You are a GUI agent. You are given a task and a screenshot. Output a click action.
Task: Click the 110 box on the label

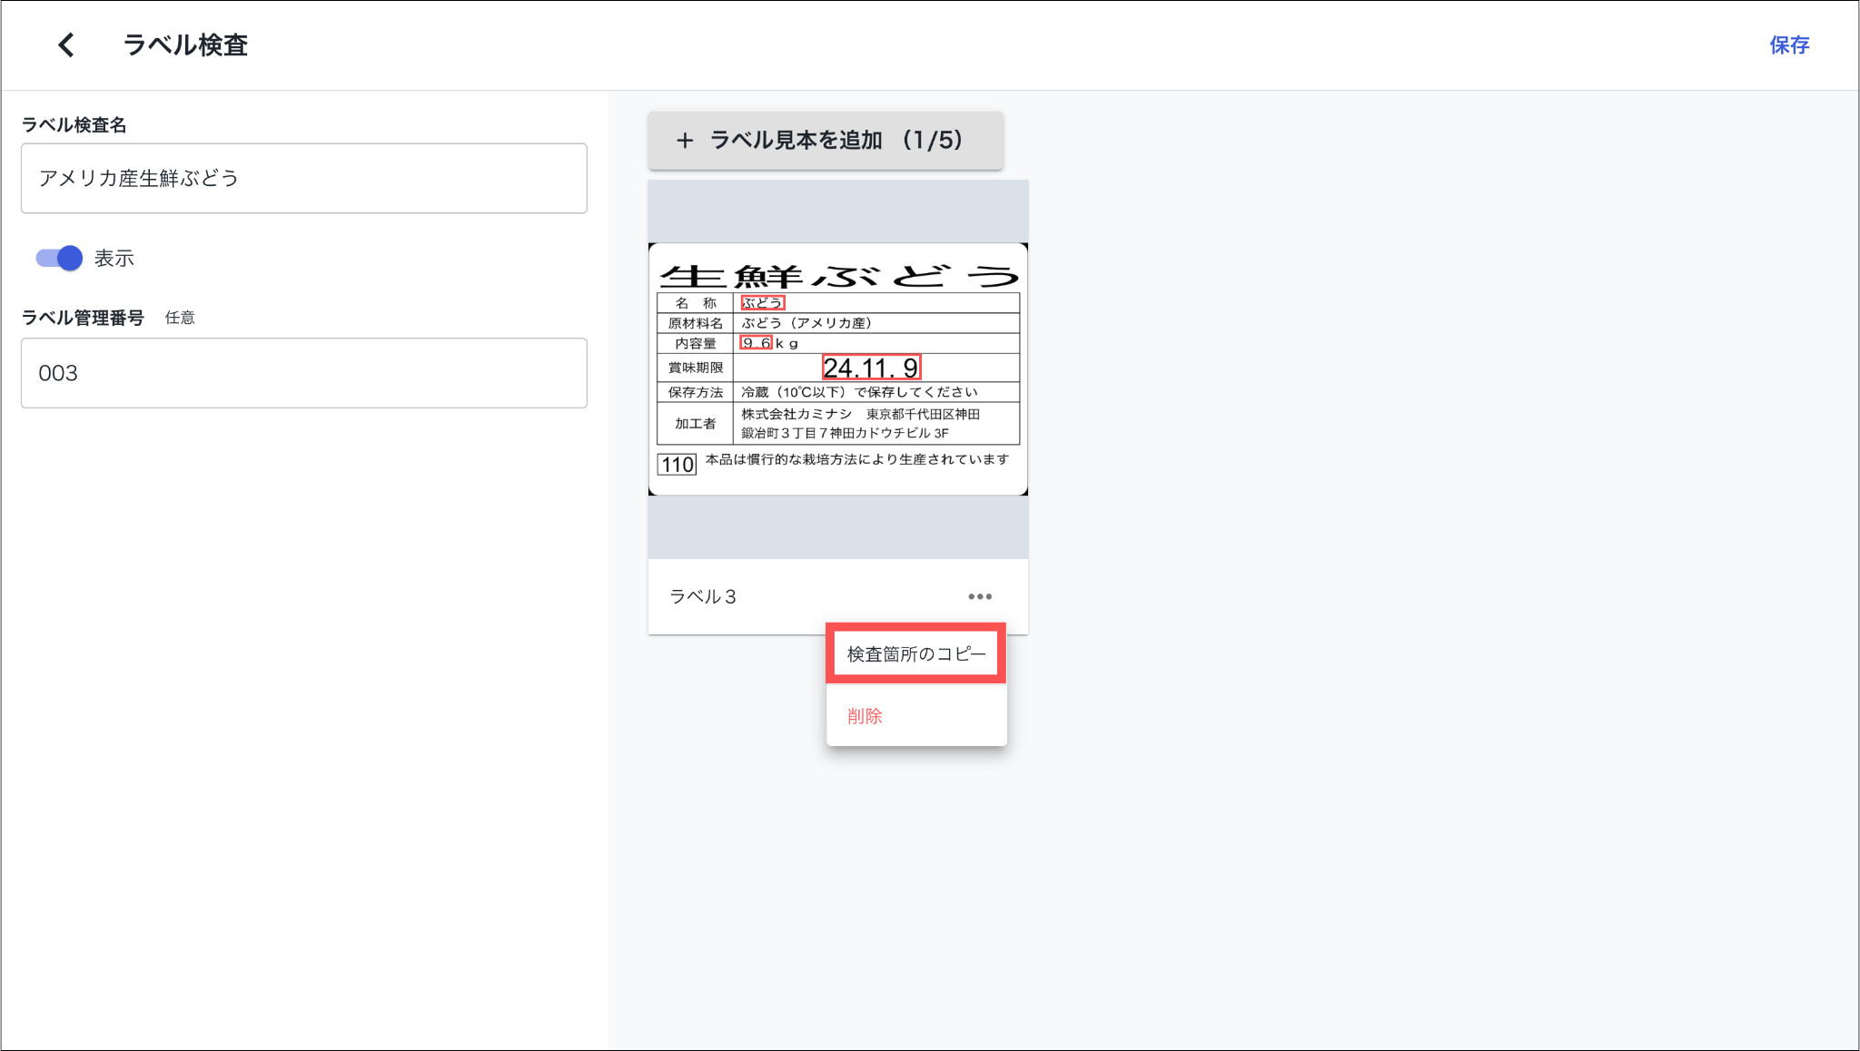tap(677, 466)
